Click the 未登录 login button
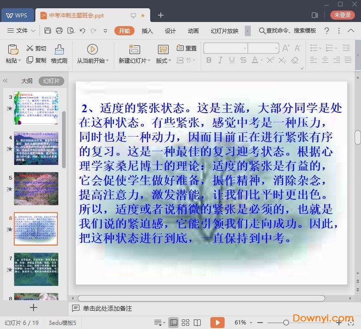 (342, 15)
